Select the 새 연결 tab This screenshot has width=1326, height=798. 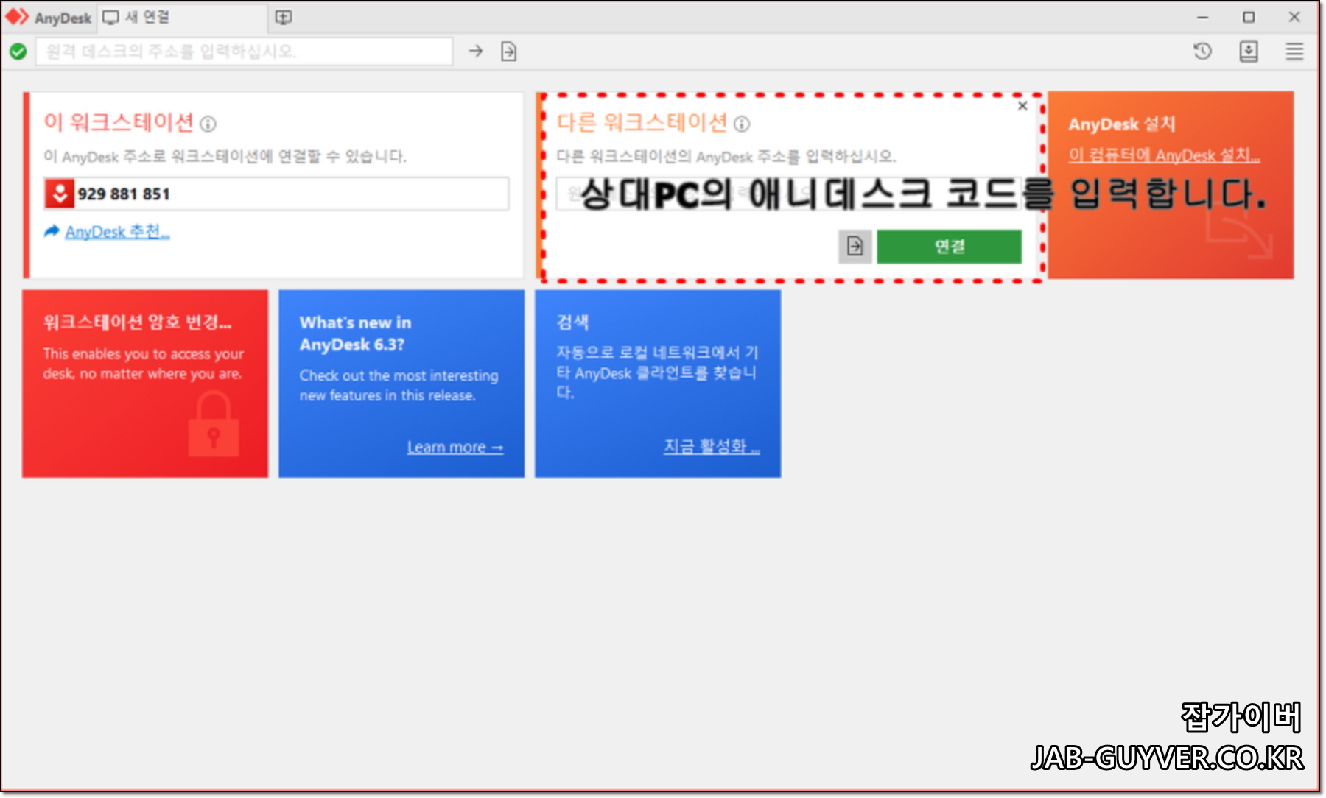[x=180, y=17]
